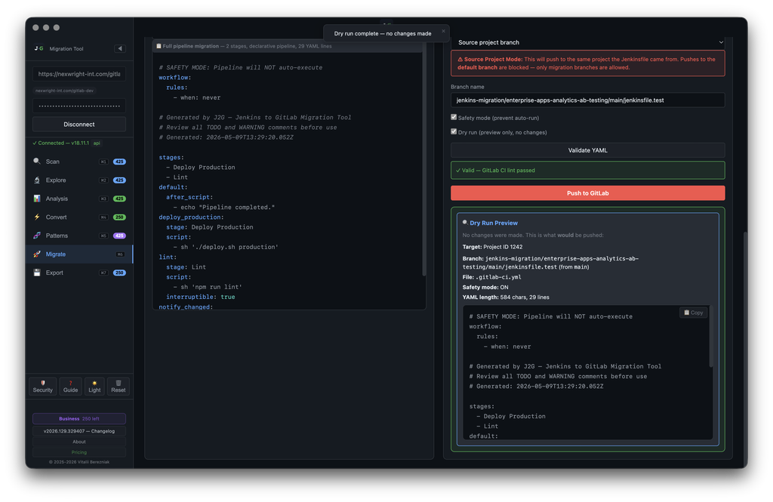773x502 pixels.
Task: Click the 'Connected — v18.11.1' status text
Action: [60, 143]
